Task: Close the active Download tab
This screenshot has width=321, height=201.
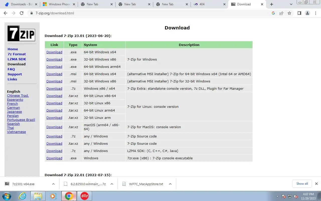Action: [262, 4]
